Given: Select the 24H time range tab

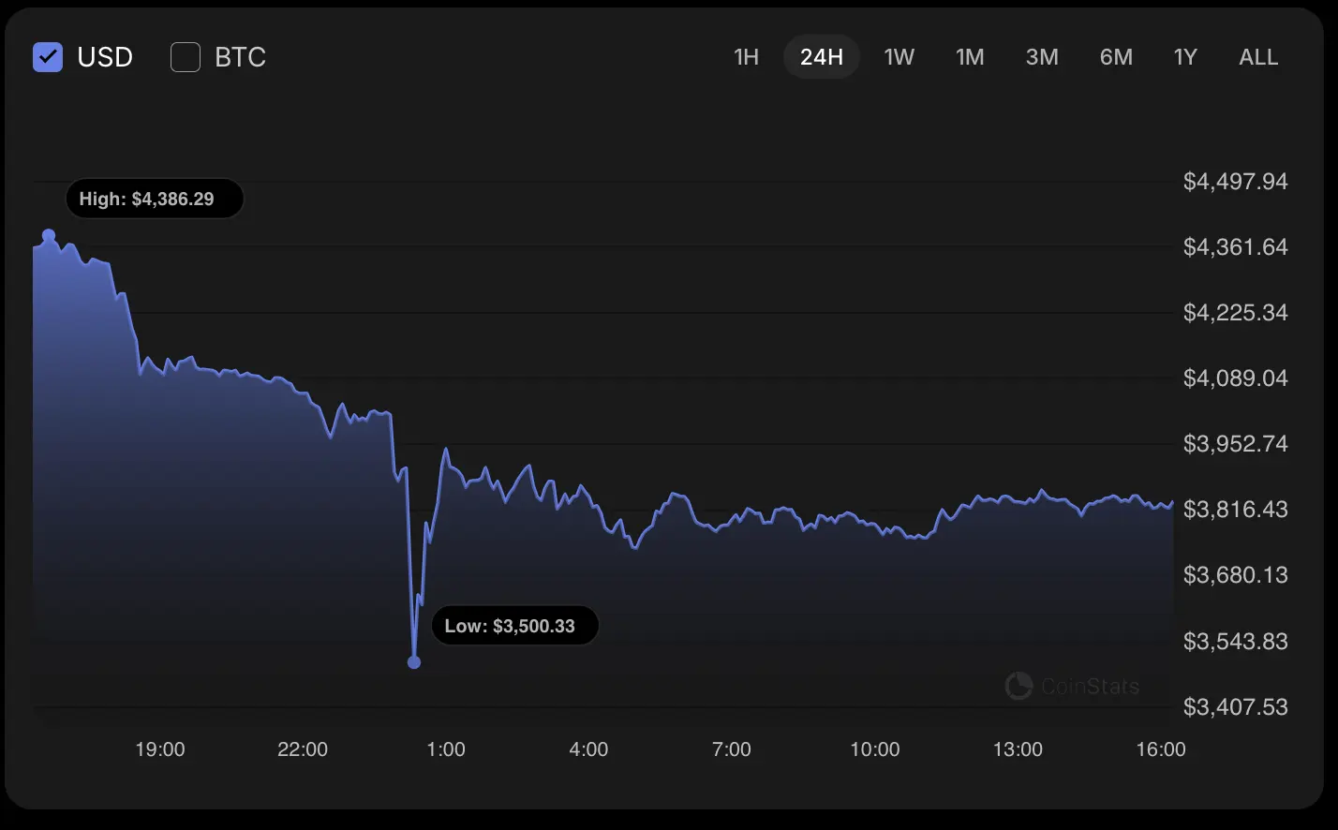Looking at the screenshot, I should (822, 57).
